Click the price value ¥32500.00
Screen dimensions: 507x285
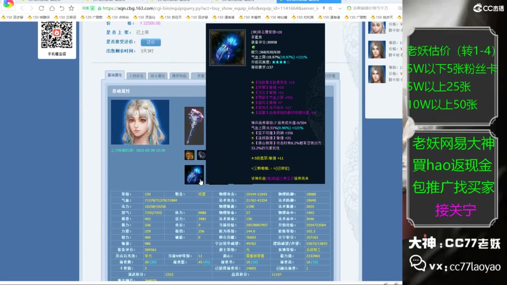coord(150,23)
